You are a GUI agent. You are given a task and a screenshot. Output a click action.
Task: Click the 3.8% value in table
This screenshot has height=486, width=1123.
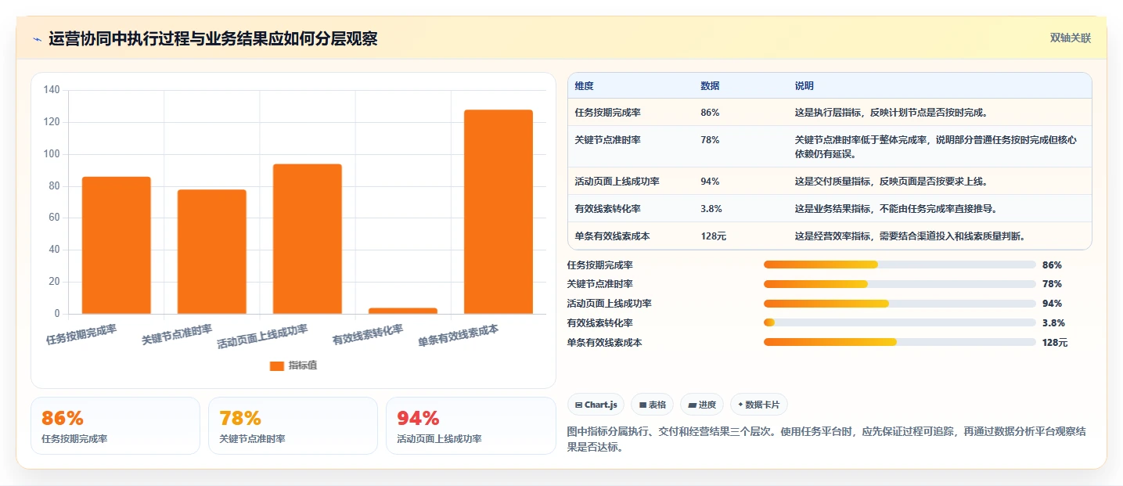pyautogui.click(x=711, y=209)
